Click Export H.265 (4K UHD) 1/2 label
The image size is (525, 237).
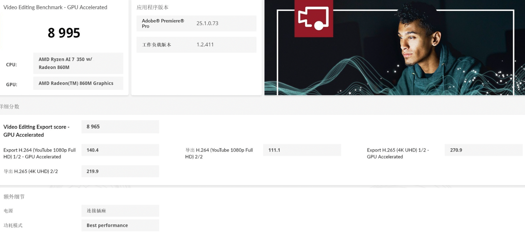tap(398, 153)
